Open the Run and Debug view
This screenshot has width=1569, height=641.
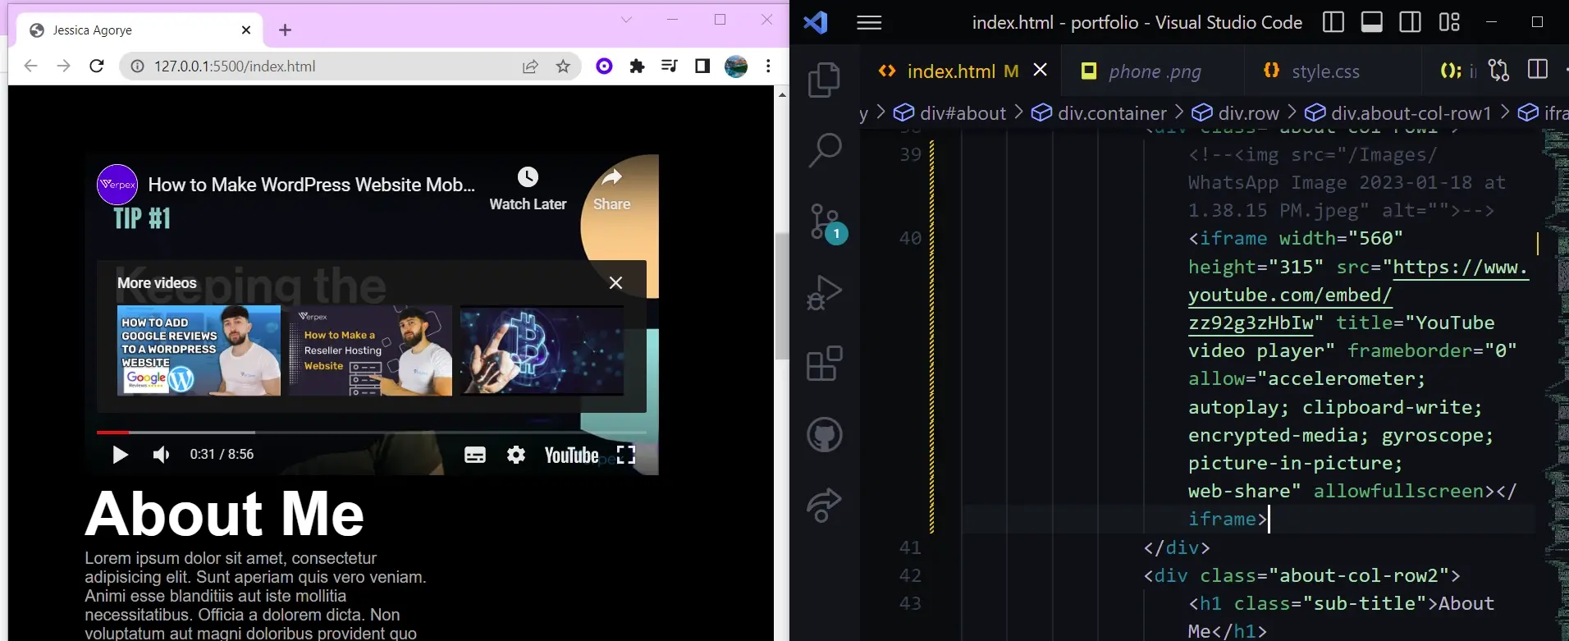[x=824, y=292]
